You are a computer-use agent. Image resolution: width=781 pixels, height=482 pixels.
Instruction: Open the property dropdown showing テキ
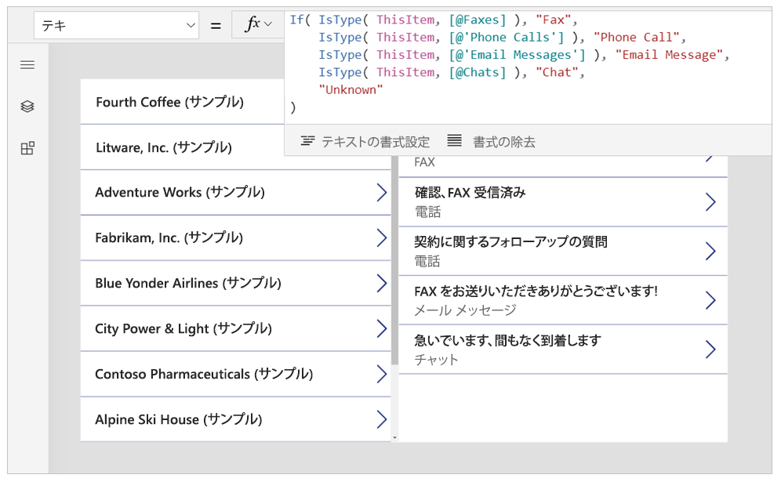point(116,24)
